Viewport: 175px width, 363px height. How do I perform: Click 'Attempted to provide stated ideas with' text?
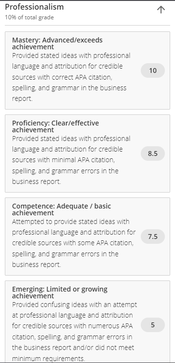[71, 222]
